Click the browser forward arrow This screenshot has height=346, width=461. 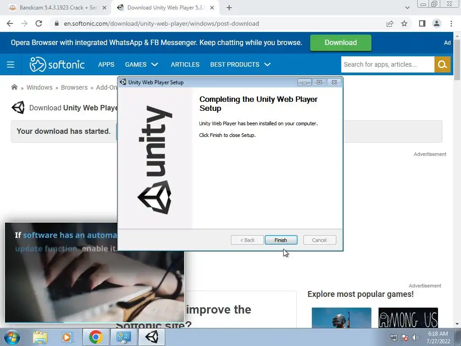pos(24,23)
